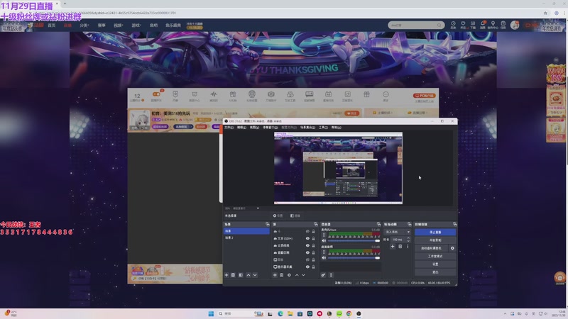
Task: Move the selected scene down
Action: pyautogui.click(x=255, y=275)
